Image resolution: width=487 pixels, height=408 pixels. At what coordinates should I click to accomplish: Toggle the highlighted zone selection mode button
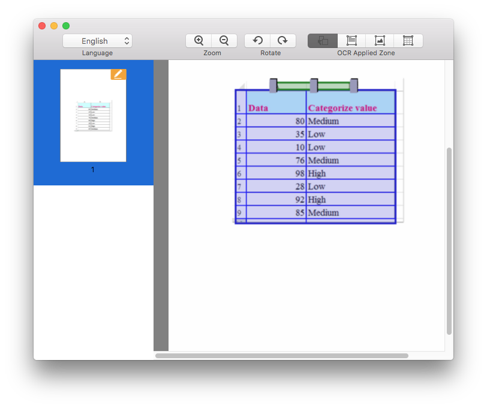(x=323, y=41)
